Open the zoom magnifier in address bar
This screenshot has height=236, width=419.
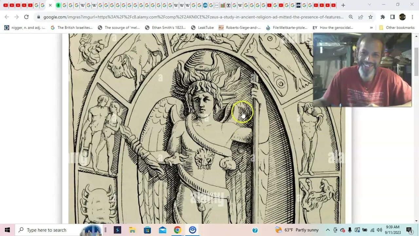coord(351,17)
